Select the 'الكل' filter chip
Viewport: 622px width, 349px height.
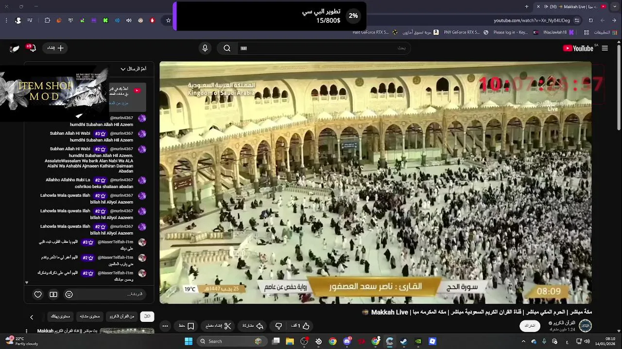click(147, 317)
